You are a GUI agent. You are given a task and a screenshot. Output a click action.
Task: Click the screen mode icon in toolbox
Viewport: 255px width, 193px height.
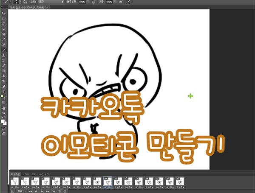pyautogui.click(x=3, y=134)
